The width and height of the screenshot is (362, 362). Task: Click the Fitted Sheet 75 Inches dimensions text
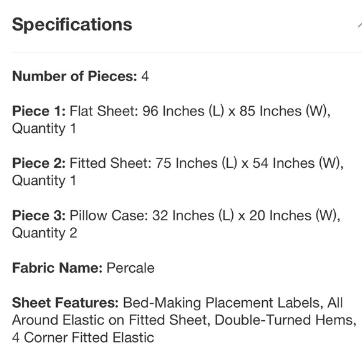point(207,164)
